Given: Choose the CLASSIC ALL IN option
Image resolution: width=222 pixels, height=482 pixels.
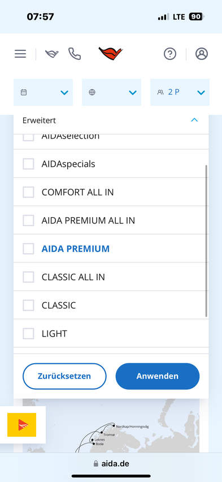Looking at the screenshot, I should coord(111,277).
